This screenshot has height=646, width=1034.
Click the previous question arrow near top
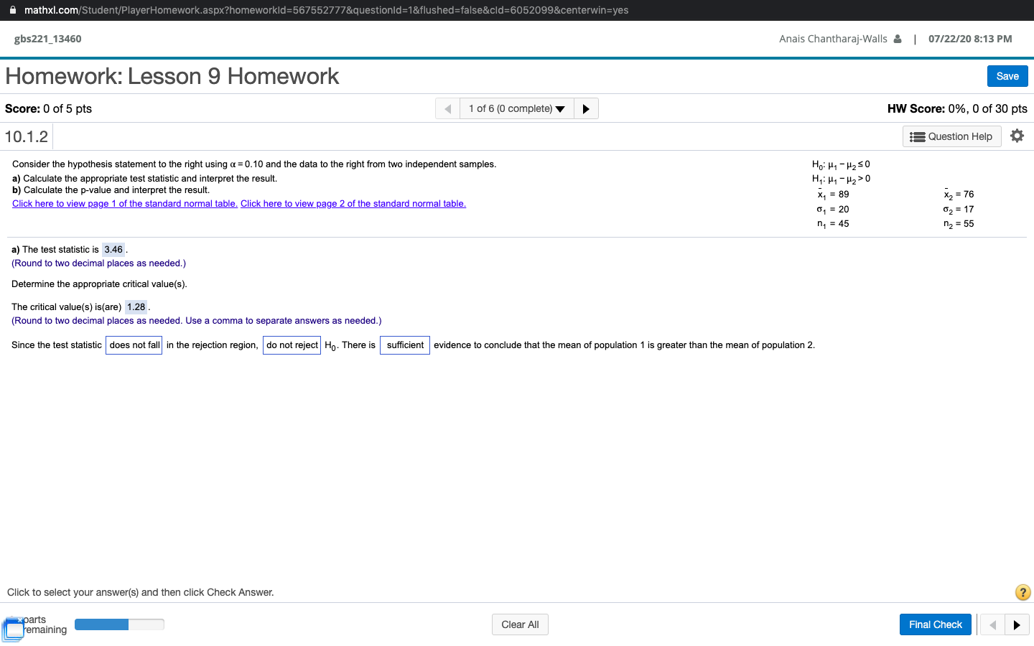coord(446,108)
